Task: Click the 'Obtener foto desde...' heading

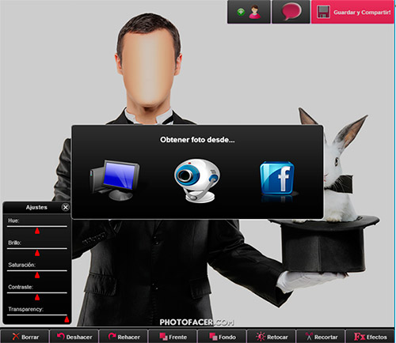Action: pos(197,140)
